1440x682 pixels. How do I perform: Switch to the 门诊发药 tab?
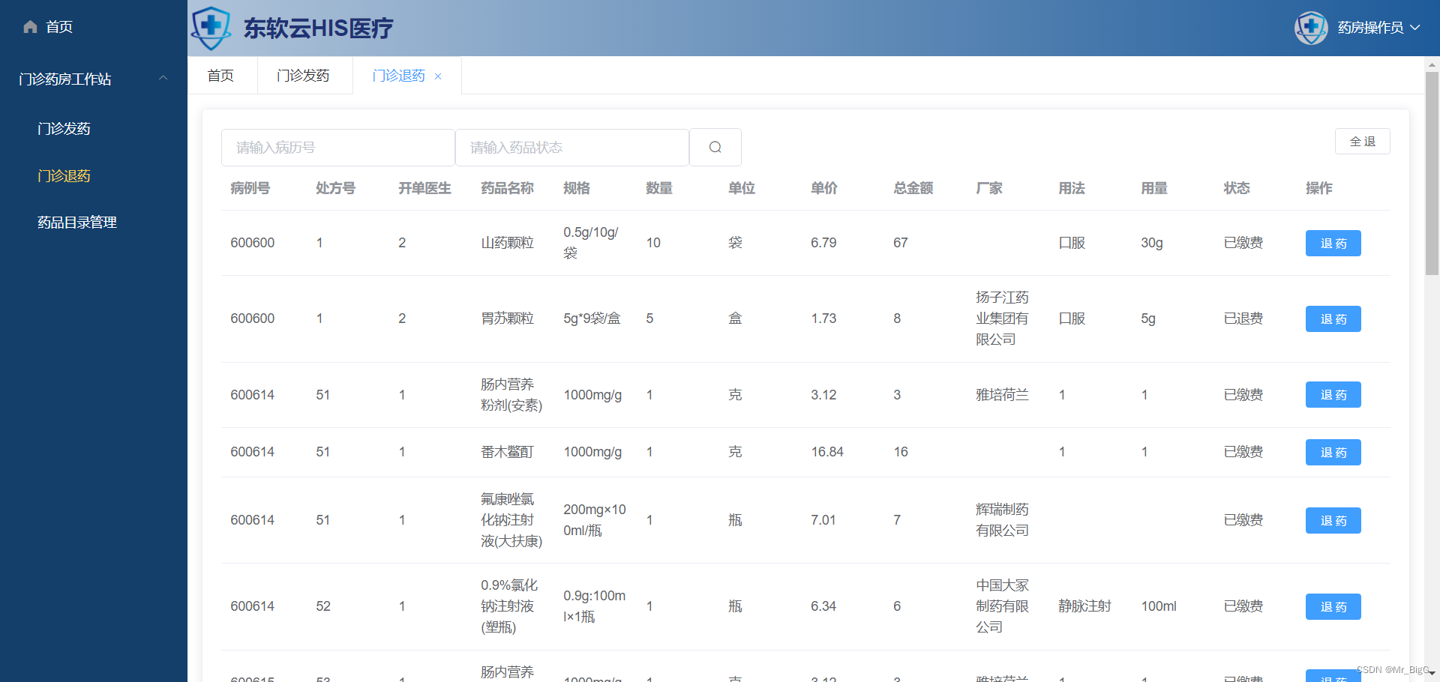[x=303, y=76]
